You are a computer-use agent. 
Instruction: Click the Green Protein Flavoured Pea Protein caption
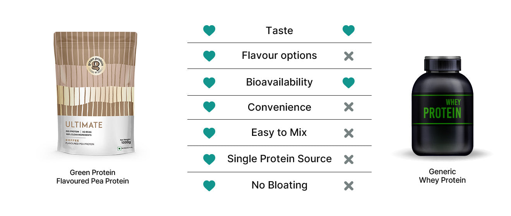point(93,177)
